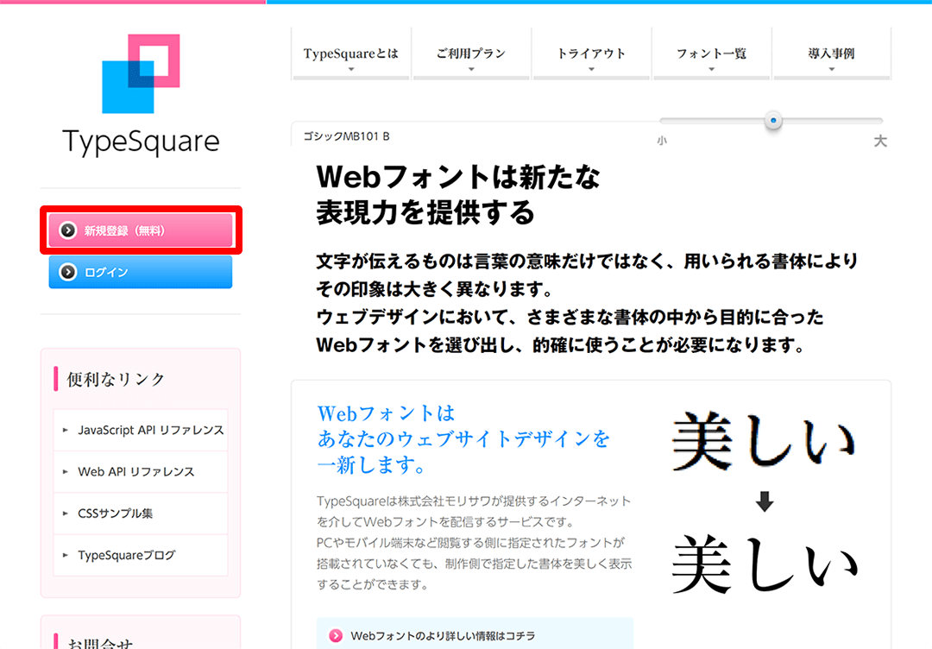The image size is (932, 649).
Task: Click the 新規登録（無料） button
Action: point(141,230)
